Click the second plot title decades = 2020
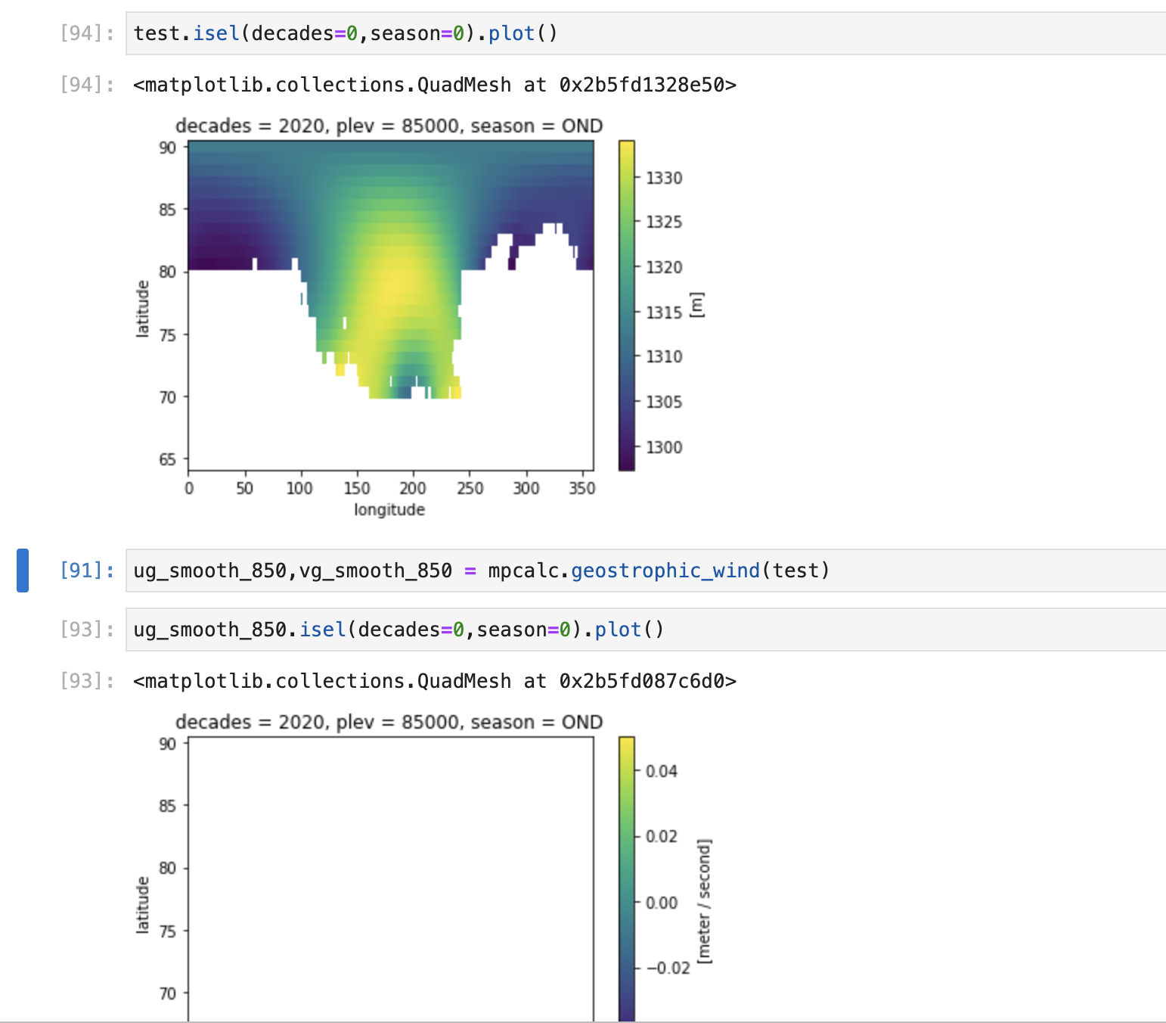 click(389, 722)
